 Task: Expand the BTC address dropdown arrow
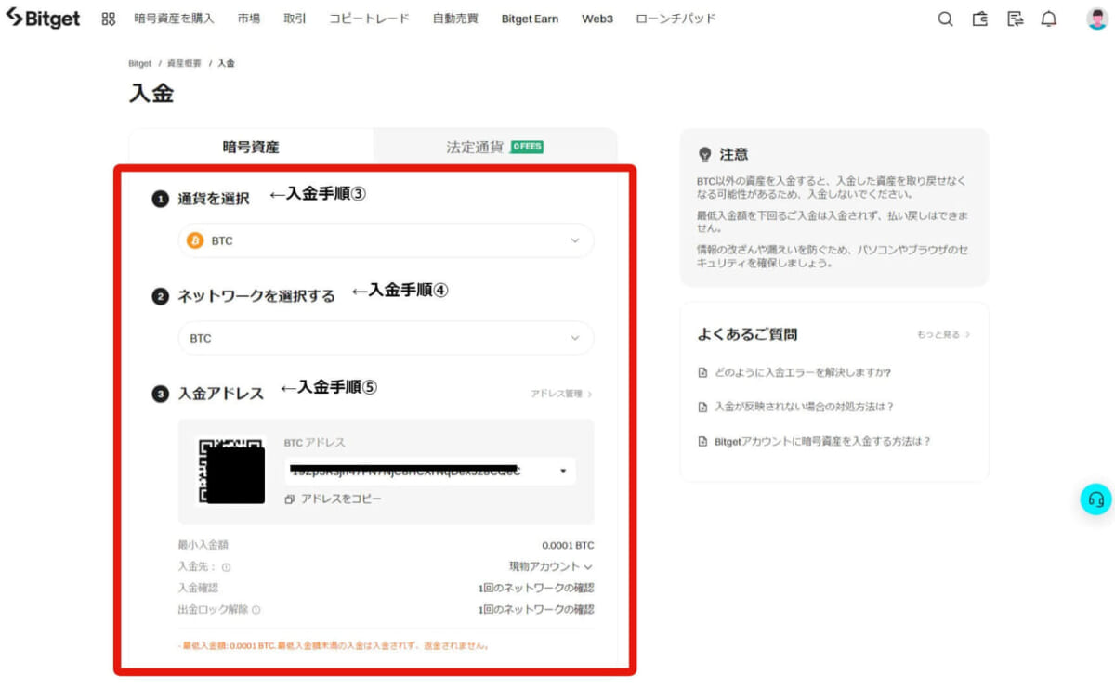pos(563,472)
